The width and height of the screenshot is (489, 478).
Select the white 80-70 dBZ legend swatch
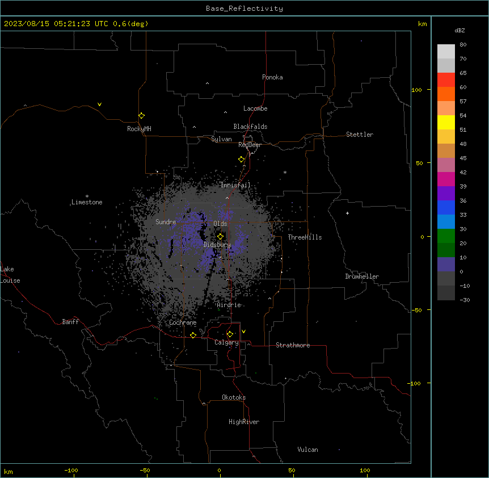446,52
